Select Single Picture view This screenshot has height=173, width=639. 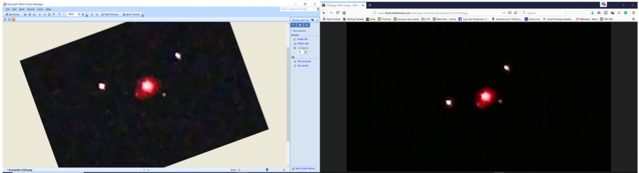[13, 19]
